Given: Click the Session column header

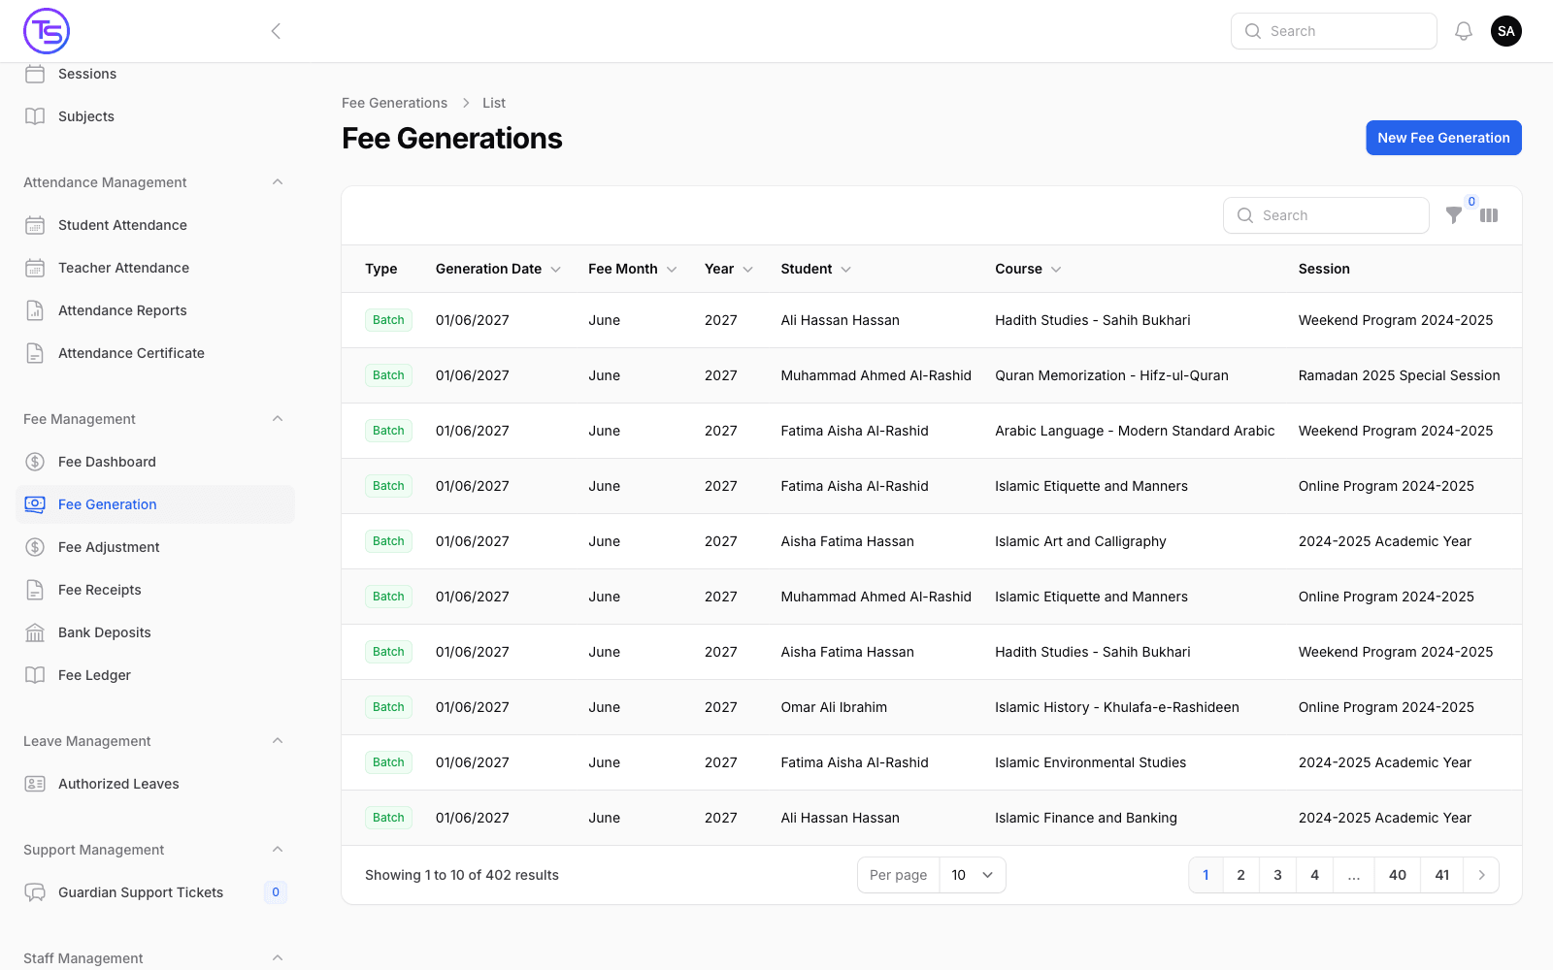Looking at the screenshot, I should (1324, 269).
